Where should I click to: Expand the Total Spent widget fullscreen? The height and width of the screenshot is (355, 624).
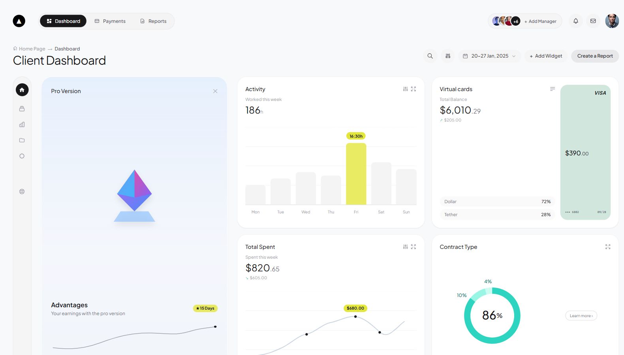[x=413, y=247]
